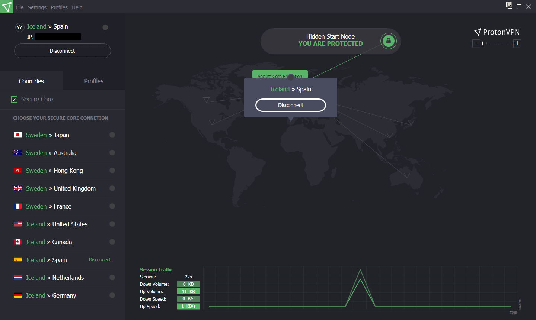This screenshot has width=536, height=320.
Task: Select Iceland » Netherlands row text
Action: [x=55, y=278]
